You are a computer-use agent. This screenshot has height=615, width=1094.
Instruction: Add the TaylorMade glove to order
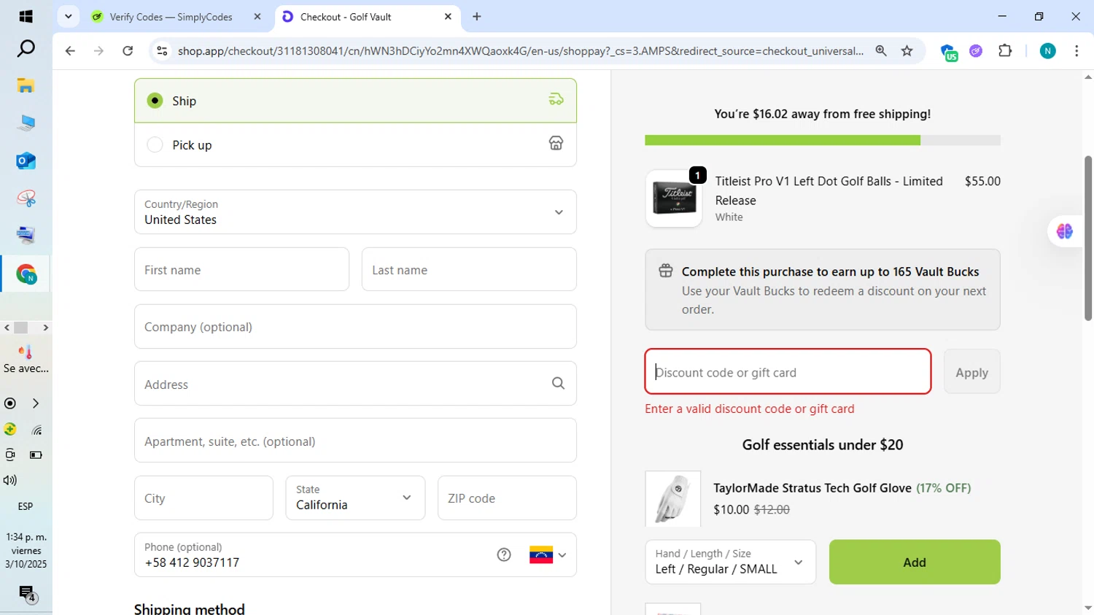(x=914, y=562)
